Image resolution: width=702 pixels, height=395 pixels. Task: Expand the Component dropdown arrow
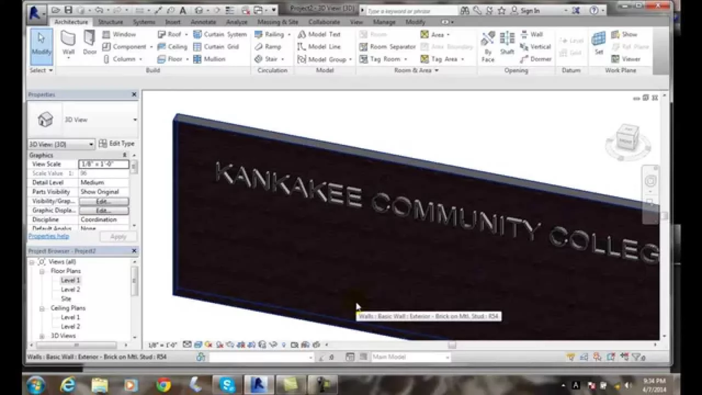tap(151, 47)
